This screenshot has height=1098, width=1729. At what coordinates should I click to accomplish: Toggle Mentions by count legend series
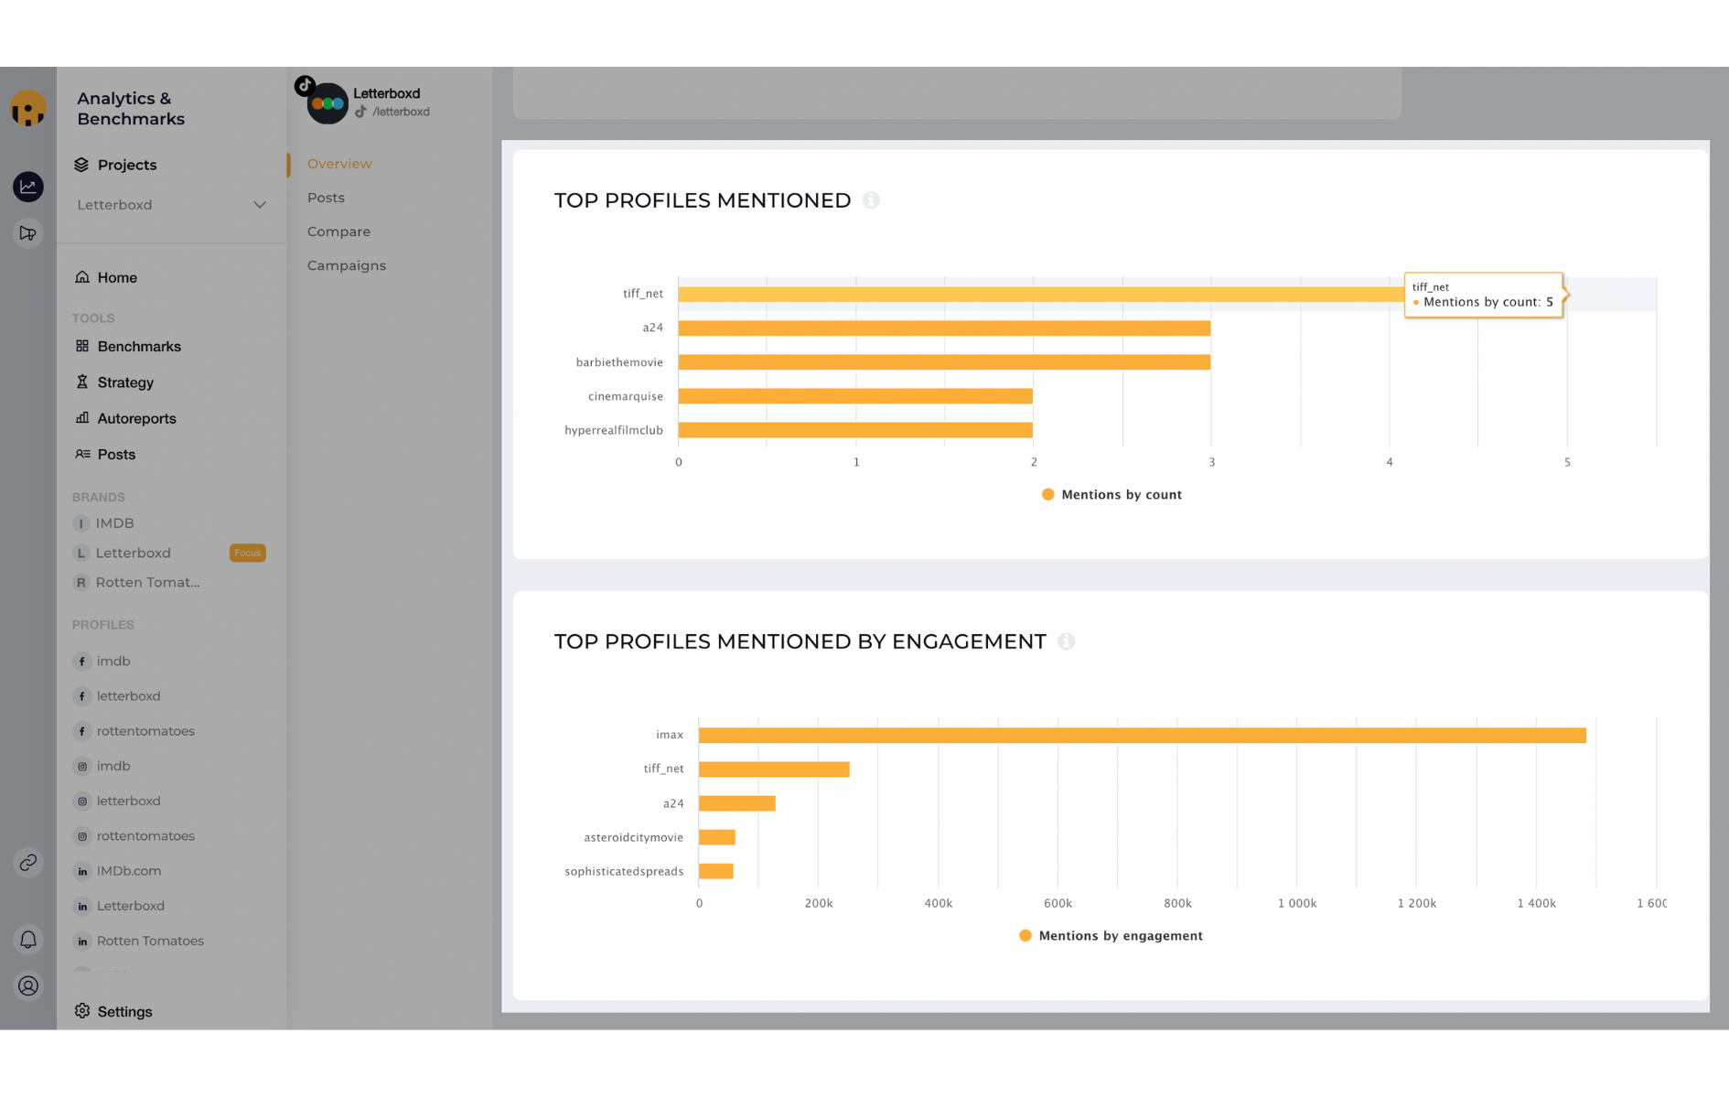[x=1111, y=494]
